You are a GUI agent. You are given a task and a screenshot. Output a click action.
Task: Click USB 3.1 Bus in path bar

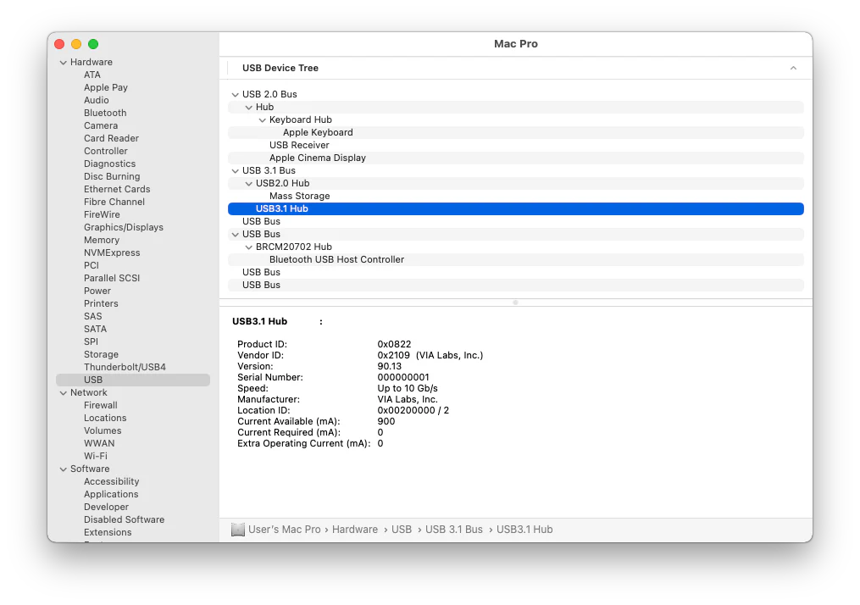pyautogui.click(x=453, y=530)
